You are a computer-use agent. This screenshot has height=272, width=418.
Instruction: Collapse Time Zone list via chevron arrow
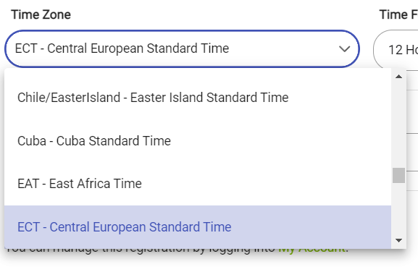click(344, 49)
